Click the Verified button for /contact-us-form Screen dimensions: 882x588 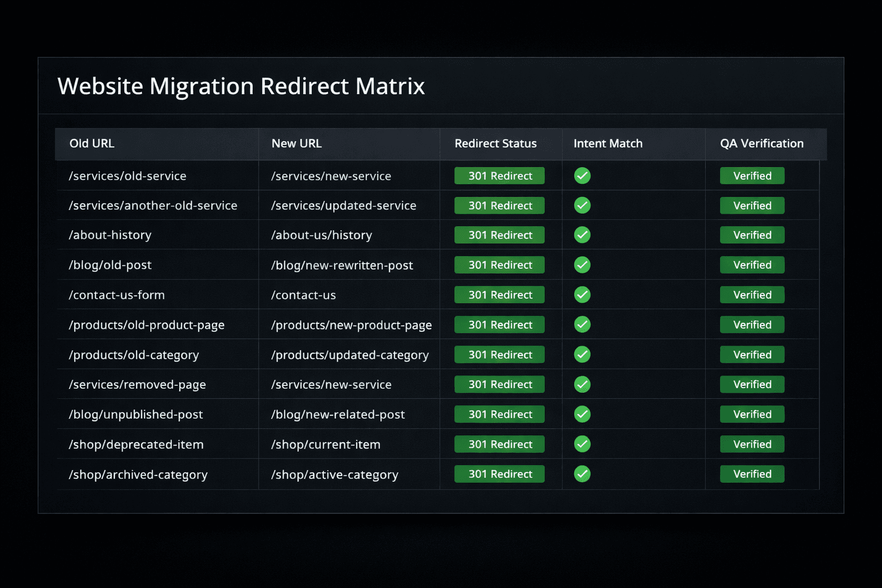[752, 295]
